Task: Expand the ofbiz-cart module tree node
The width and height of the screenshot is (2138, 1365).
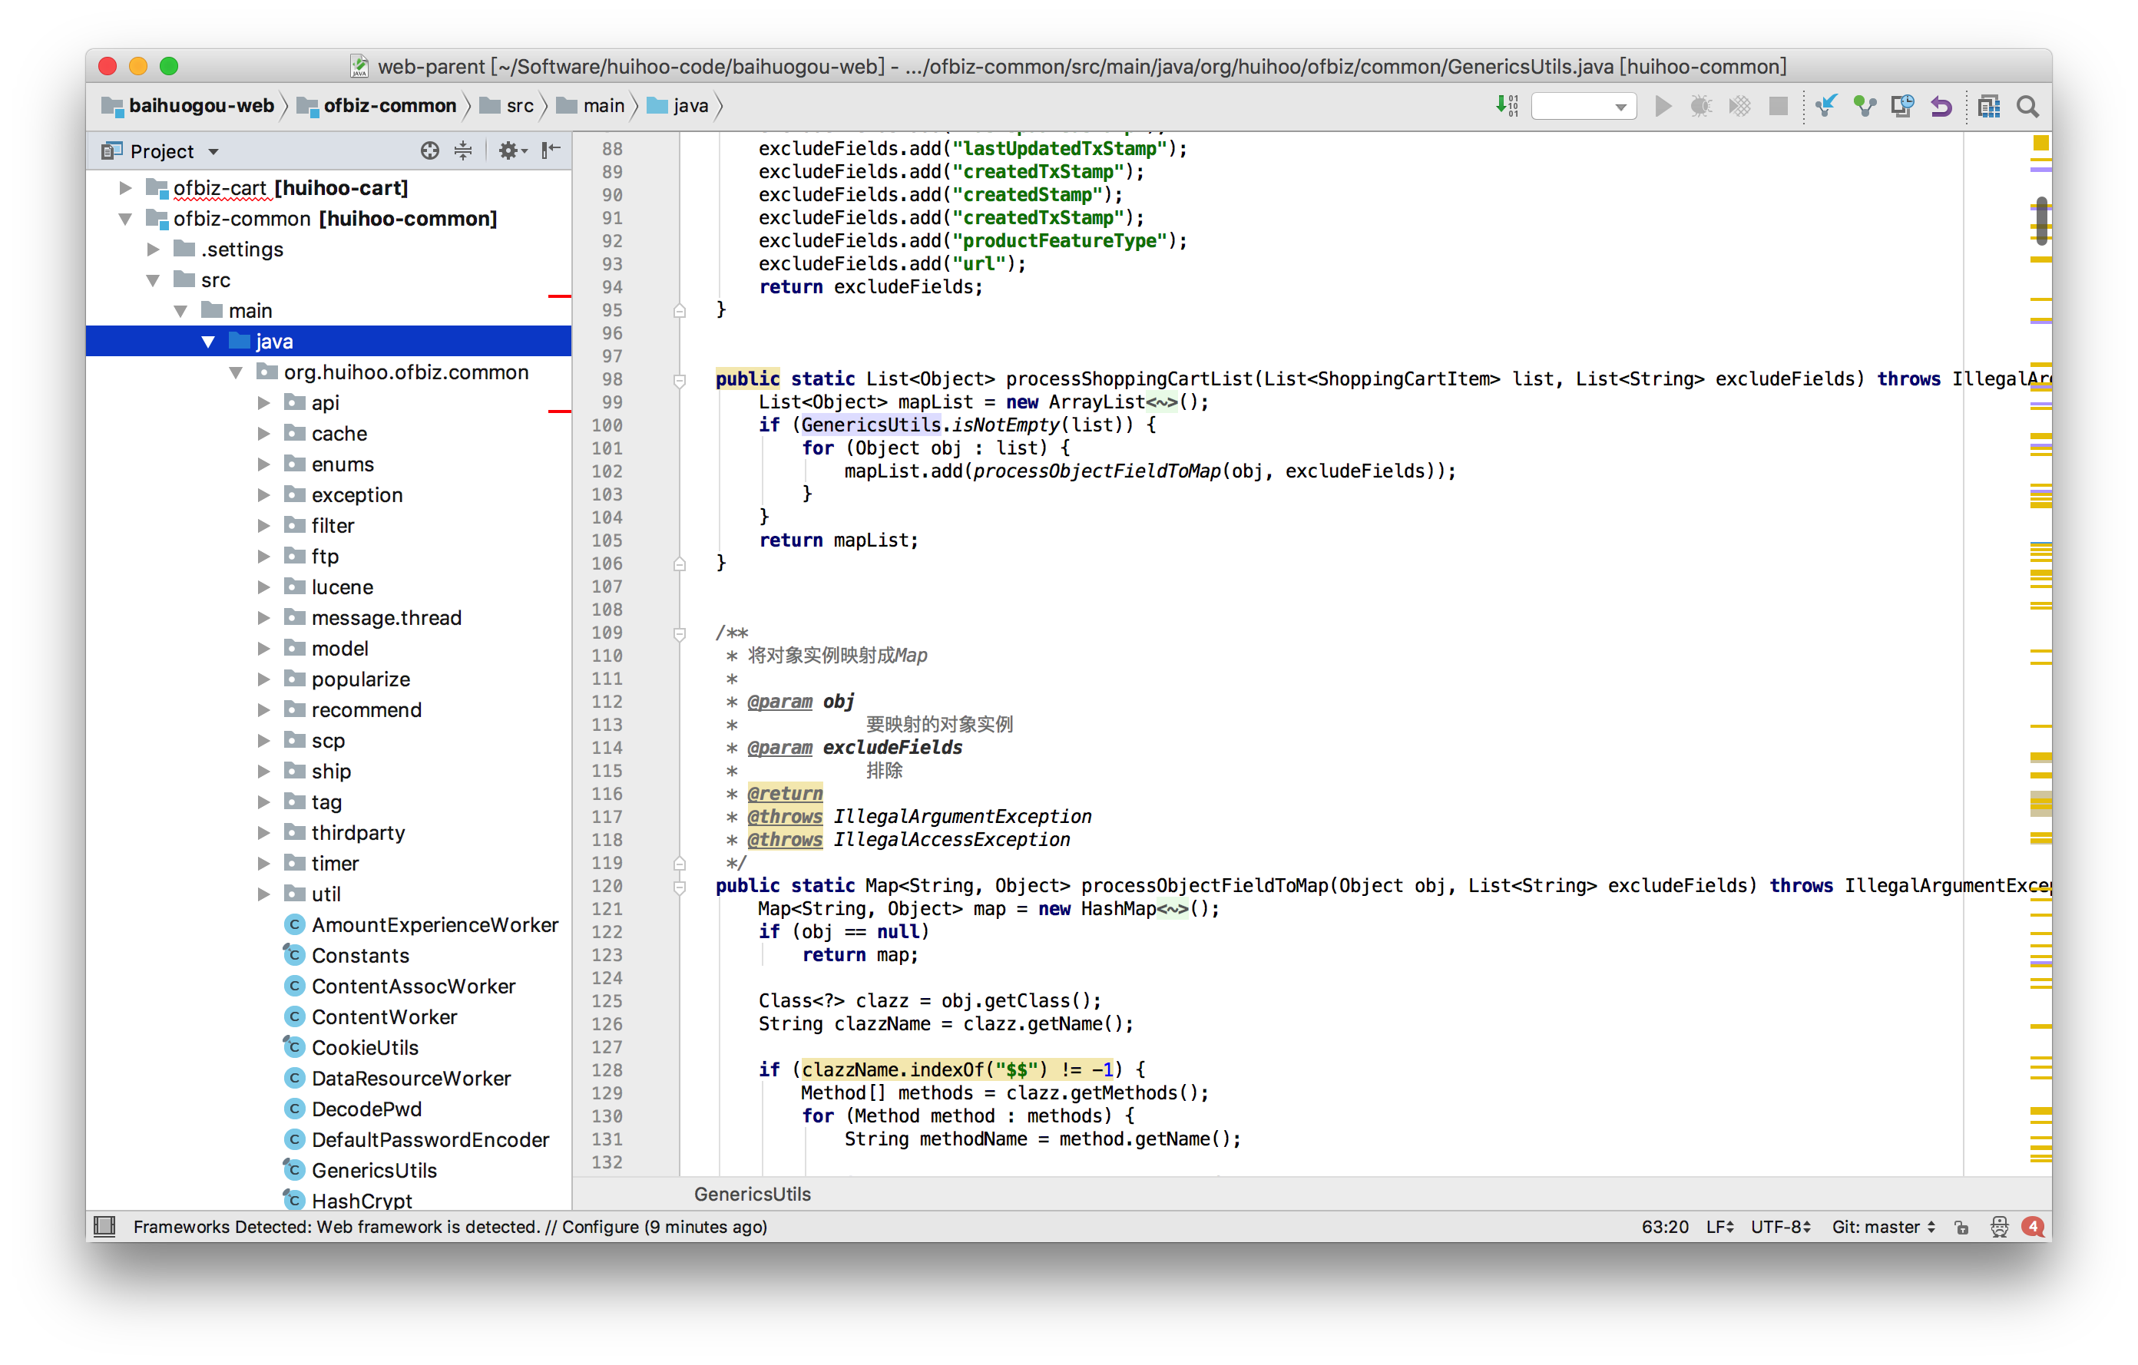Action: pyautogui.click(x=126, y=188)
